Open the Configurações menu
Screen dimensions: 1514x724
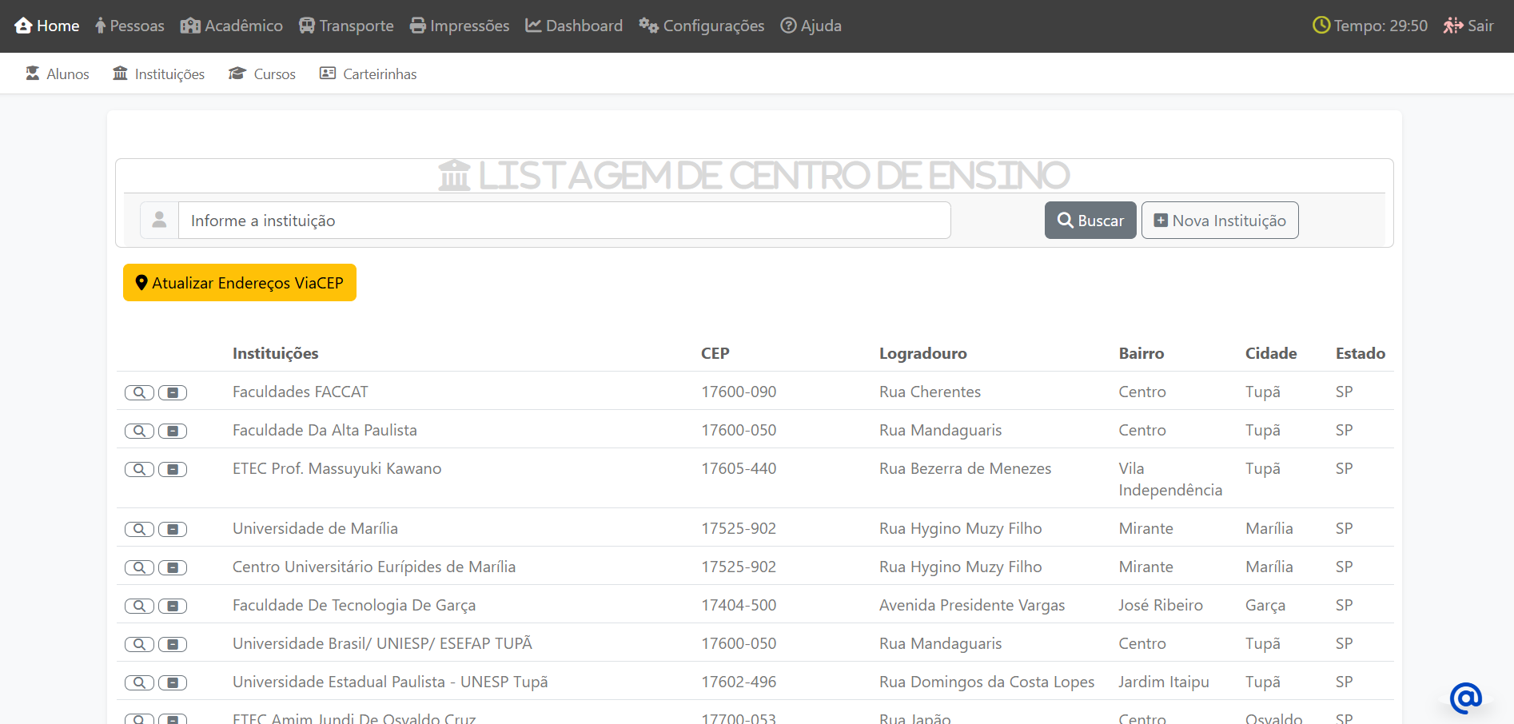pyautogui.click(x=702, y=26)
